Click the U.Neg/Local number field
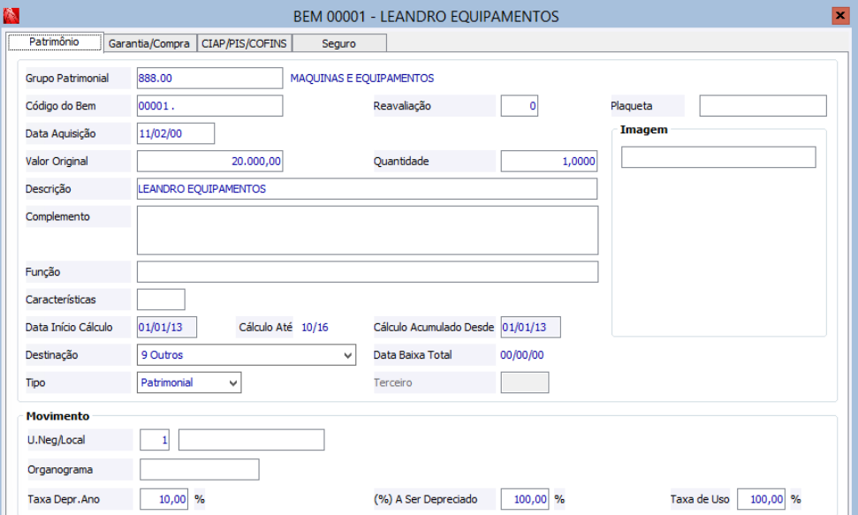 [155, 440]
